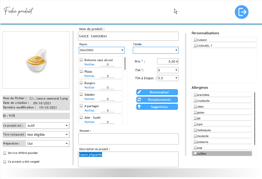Change the Ce produit est Actif dropdown

(x=48, y=126)
